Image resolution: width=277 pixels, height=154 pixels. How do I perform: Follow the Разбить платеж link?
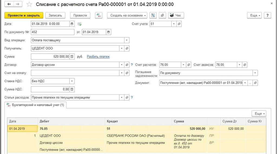click(98, 57)
